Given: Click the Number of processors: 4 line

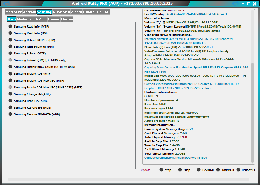Looking at the screenshot, I should click(x=161, y=100).
